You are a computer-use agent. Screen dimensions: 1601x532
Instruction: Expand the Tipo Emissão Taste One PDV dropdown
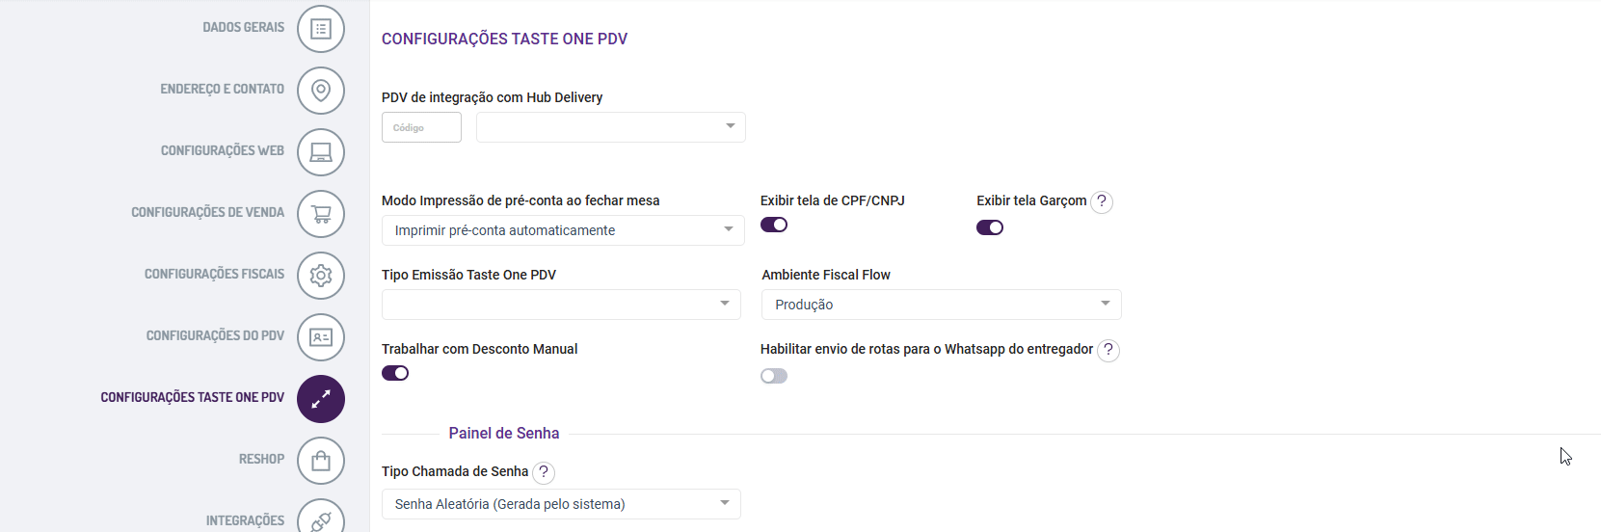pyautogui.click(x=561, y=305)
